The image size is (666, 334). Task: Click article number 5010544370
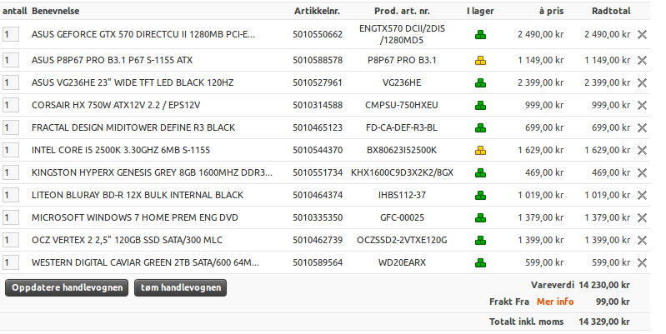pyautogui.click(x=318, y=150)
